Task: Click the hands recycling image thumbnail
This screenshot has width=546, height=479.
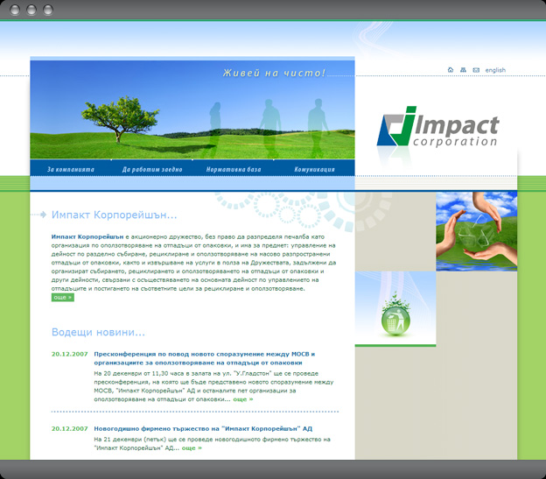Action: coord(476,231)
